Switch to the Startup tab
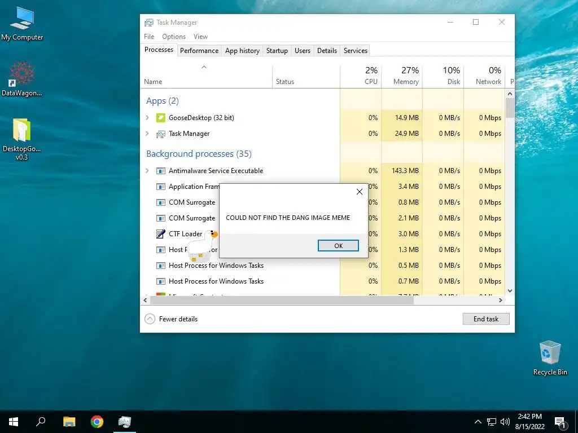This screenshot has height=433, width=578. pos(277,51)
